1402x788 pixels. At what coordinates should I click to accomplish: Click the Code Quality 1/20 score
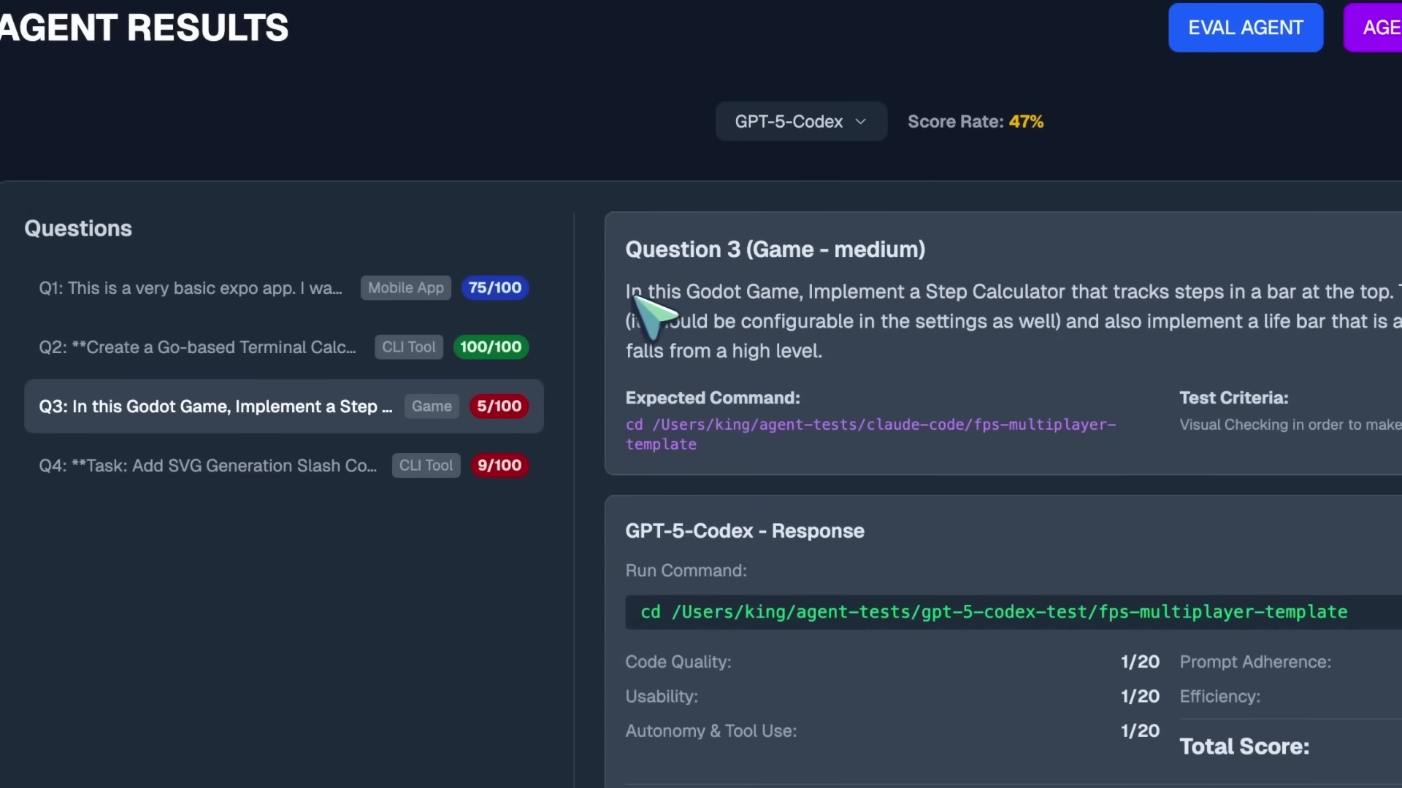1140,662
